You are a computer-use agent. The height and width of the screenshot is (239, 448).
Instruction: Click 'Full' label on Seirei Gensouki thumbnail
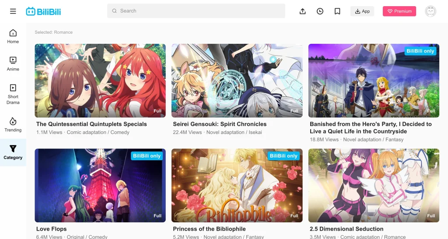(294, 111)
